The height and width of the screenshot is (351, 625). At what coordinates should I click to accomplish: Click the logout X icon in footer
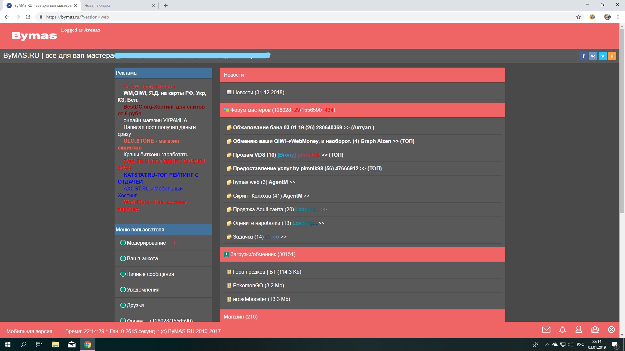point(611,330)
